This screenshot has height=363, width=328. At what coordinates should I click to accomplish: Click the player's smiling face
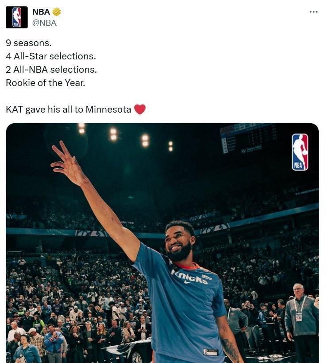pos(180,242)
